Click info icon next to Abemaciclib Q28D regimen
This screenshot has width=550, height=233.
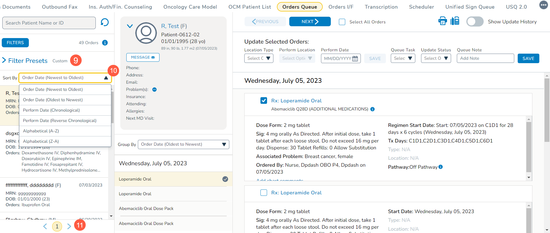372,109
